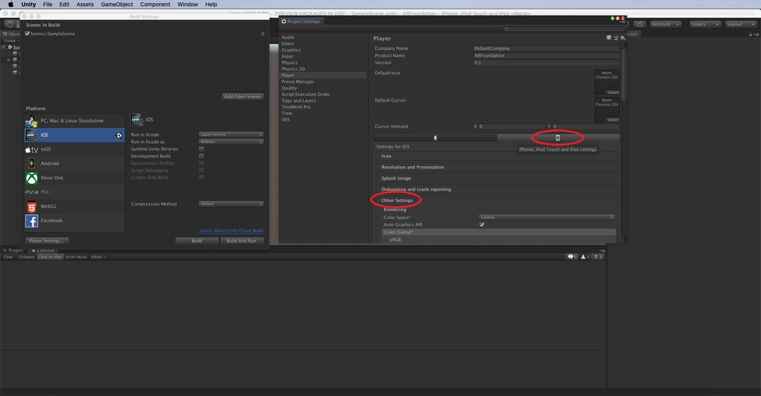
Task: Toggle console error count icon
Action: click(597, 257)
